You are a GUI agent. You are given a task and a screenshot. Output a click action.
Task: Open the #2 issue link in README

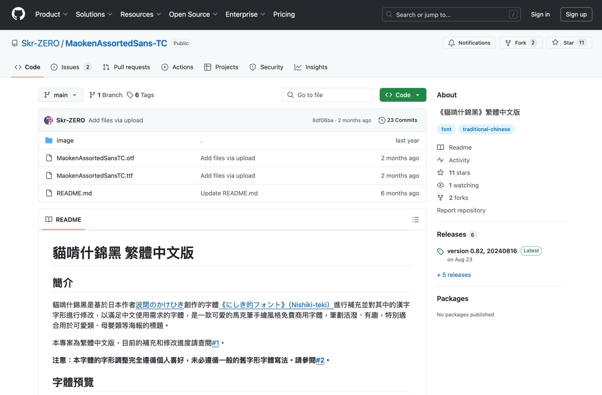pos(320,360)
